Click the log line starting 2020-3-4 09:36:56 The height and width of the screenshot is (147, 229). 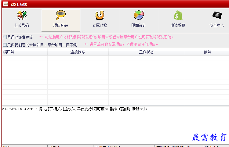pyautogui.click(x=75, y=109)
